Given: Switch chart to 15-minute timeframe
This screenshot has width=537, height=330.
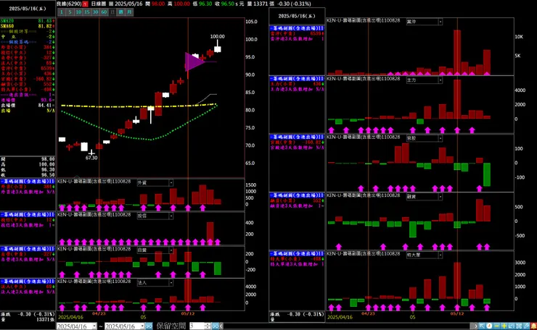Looking at the screenshot, I should 86,12.
